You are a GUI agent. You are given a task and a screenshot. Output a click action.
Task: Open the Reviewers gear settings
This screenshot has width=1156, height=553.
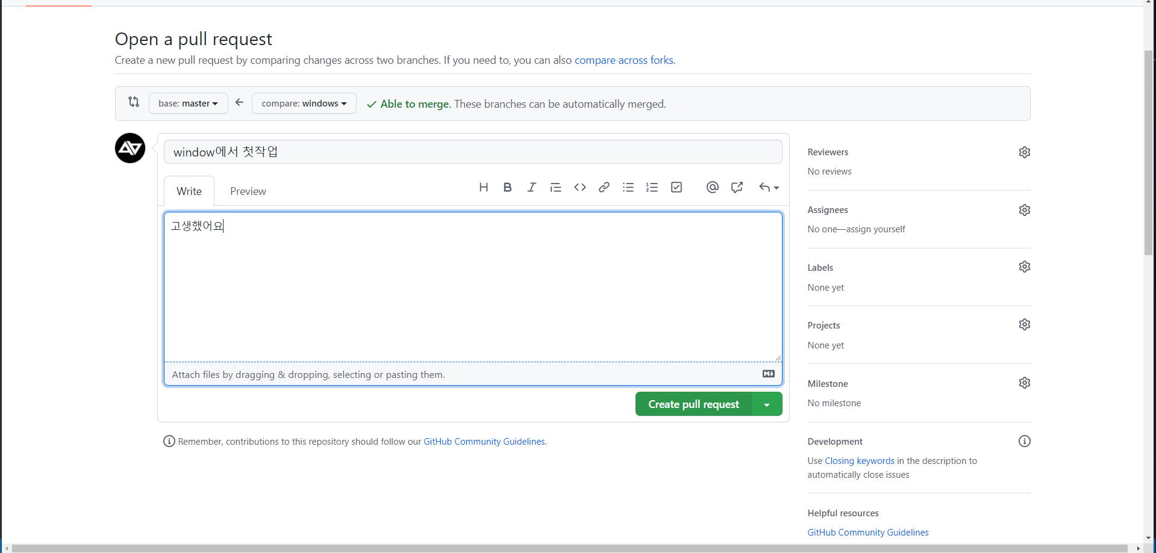click(x=1024, y=152)
